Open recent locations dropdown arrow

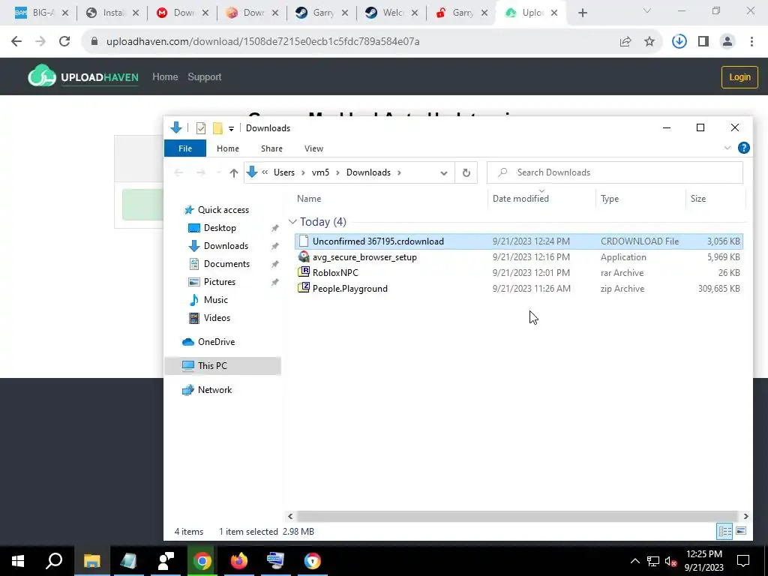pos(218,173)
